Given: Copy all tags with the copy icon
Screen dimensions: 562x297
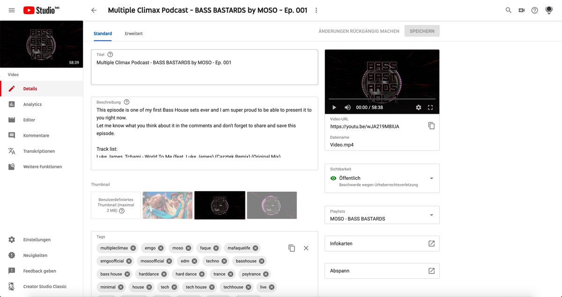Looking at the screenshot, I should [292, 248].
